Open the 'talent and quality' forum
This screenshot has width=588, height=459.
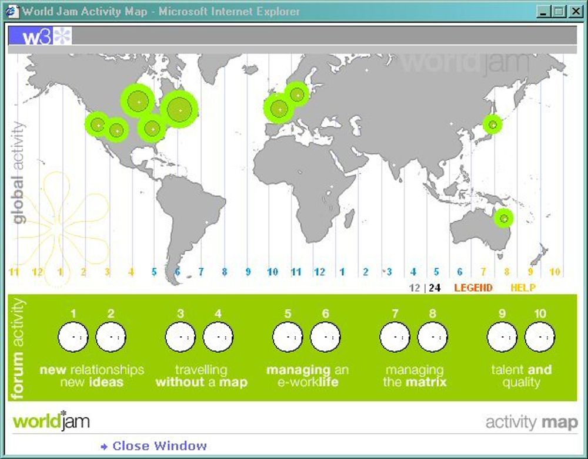(x=521, y=376)
